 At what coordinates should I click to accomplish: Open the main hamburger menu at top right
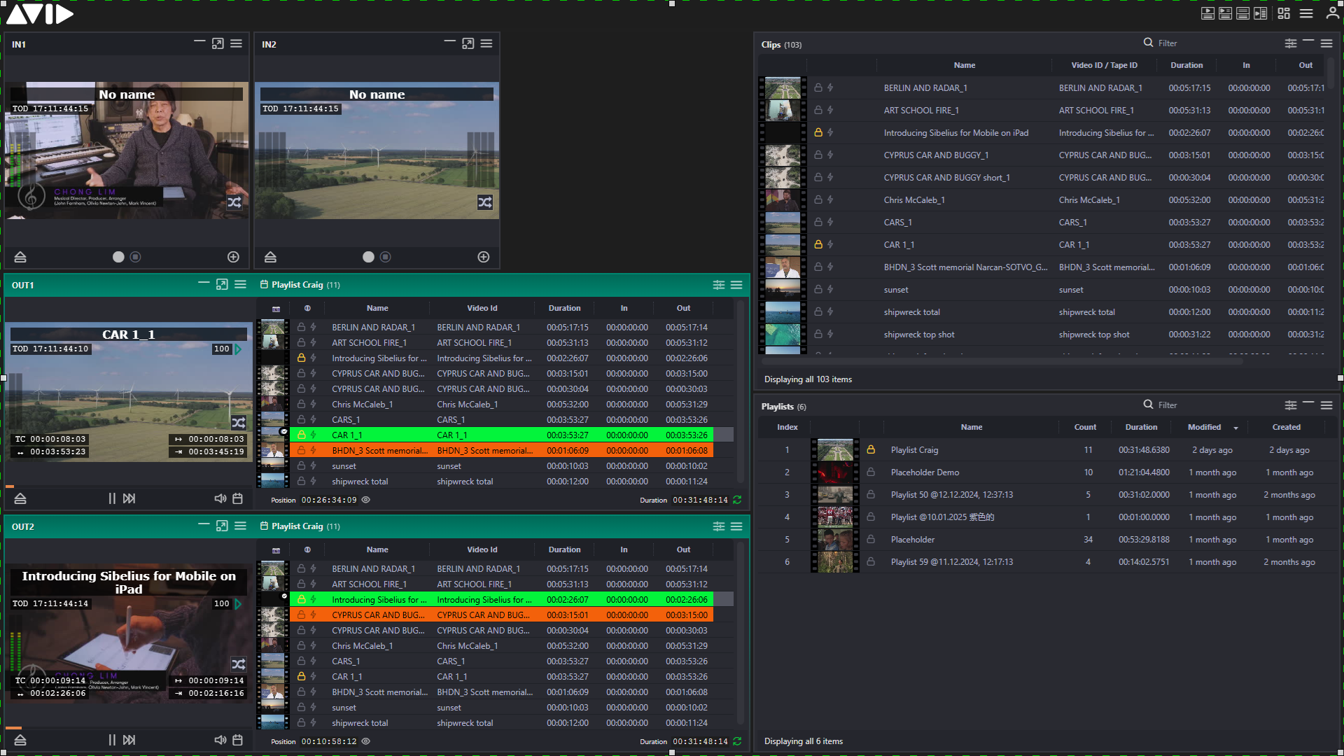coord(1306,13)
